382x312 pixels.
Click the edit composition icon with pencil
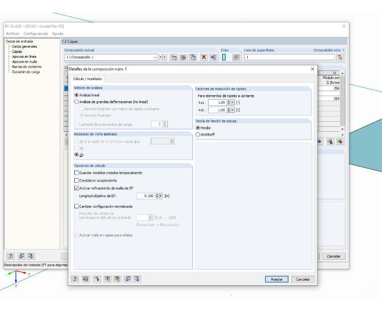[183, 57]
